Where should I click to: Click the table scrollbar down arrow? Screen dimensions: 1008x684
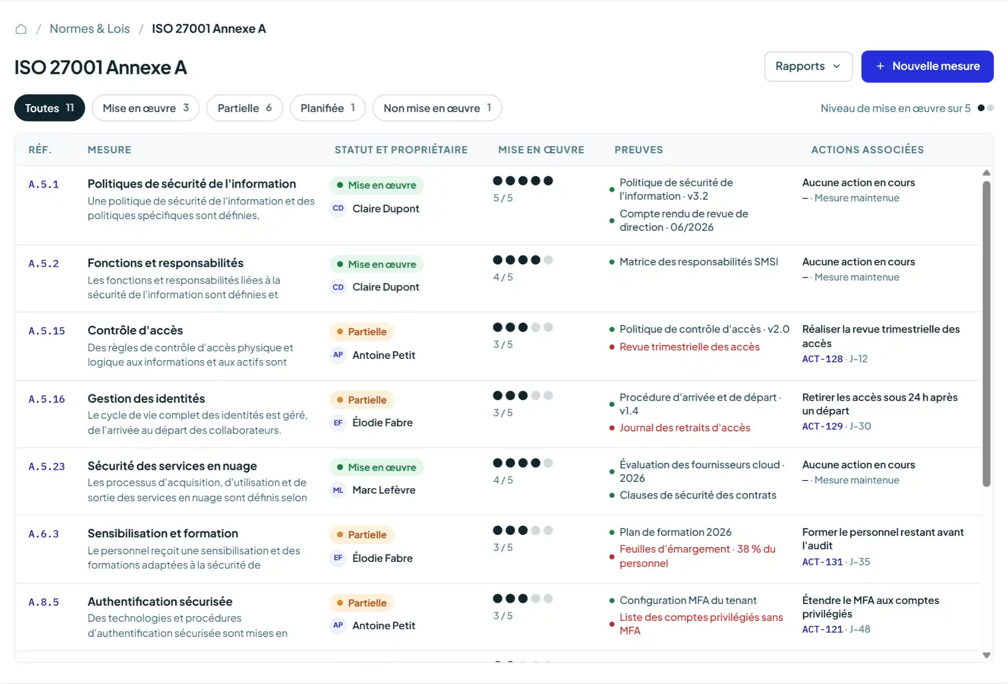(986, 655)
